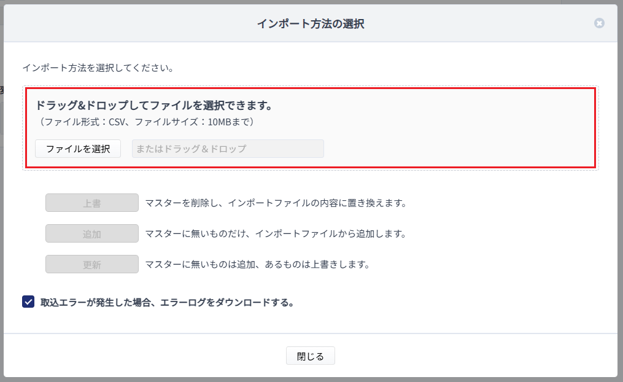
Task: Close the import dialog with the X icon
Action: point(599,23)
